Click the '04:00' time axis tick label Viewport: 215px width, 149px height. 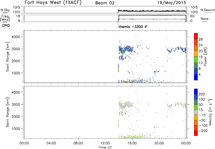51,143
